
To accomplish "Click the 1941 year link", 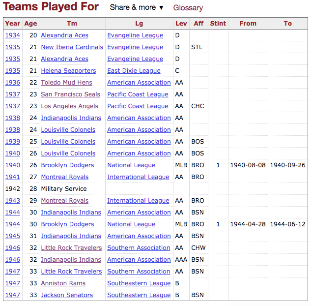I will (x=13, y=177).
